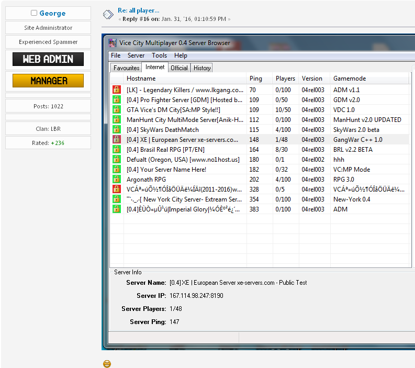Select ManHunt City MultiMode Server hostname
415x368 pixels.
tap(185, 120)
